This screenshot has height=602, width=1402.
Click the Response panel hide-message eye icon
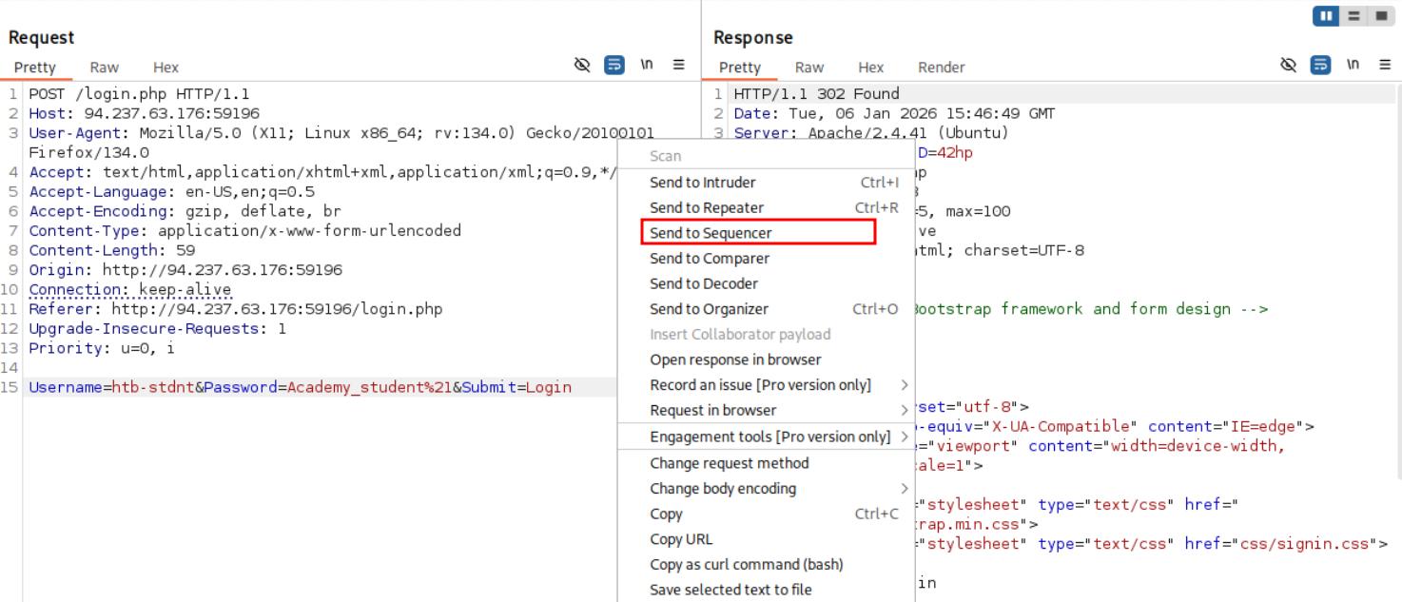click(x=1289, y=66)
